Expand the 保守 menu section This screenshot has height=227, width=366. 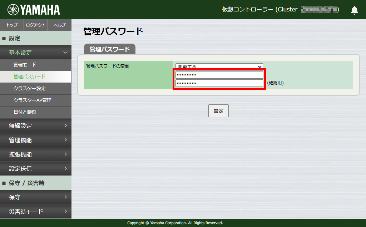(36, 197)
